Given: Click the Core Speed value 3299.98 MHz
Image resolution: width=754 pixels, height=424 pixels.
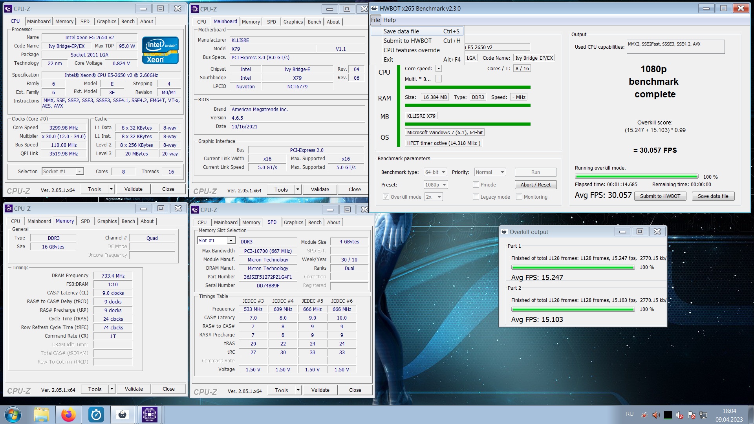Looking at the screenshot, I should point(63,128).
